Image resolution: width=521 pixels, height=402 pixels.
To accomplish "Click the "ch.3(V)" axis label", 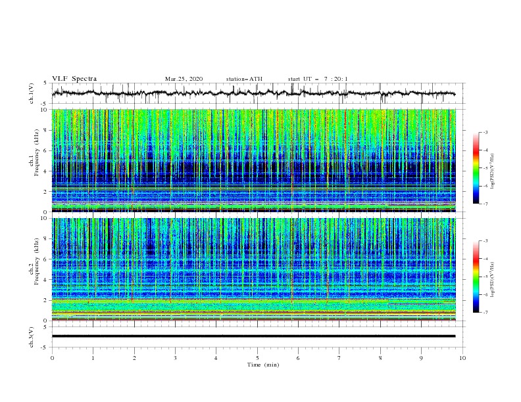I will coord(32,337).
